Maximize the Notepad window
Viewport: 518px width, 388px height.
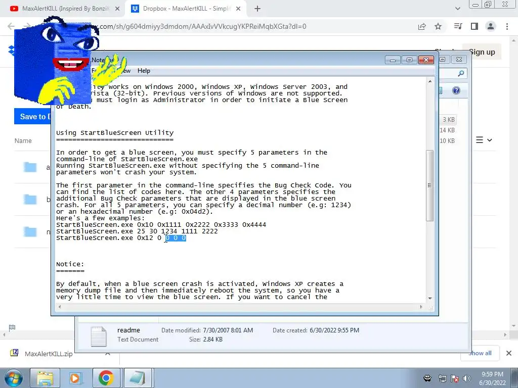409,60
